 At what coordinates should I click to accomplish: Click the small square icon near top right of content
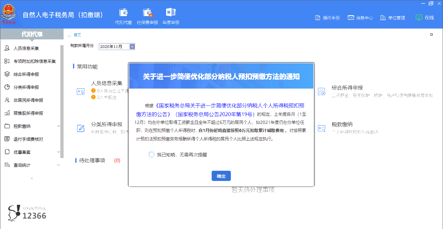tap(432, 34)
